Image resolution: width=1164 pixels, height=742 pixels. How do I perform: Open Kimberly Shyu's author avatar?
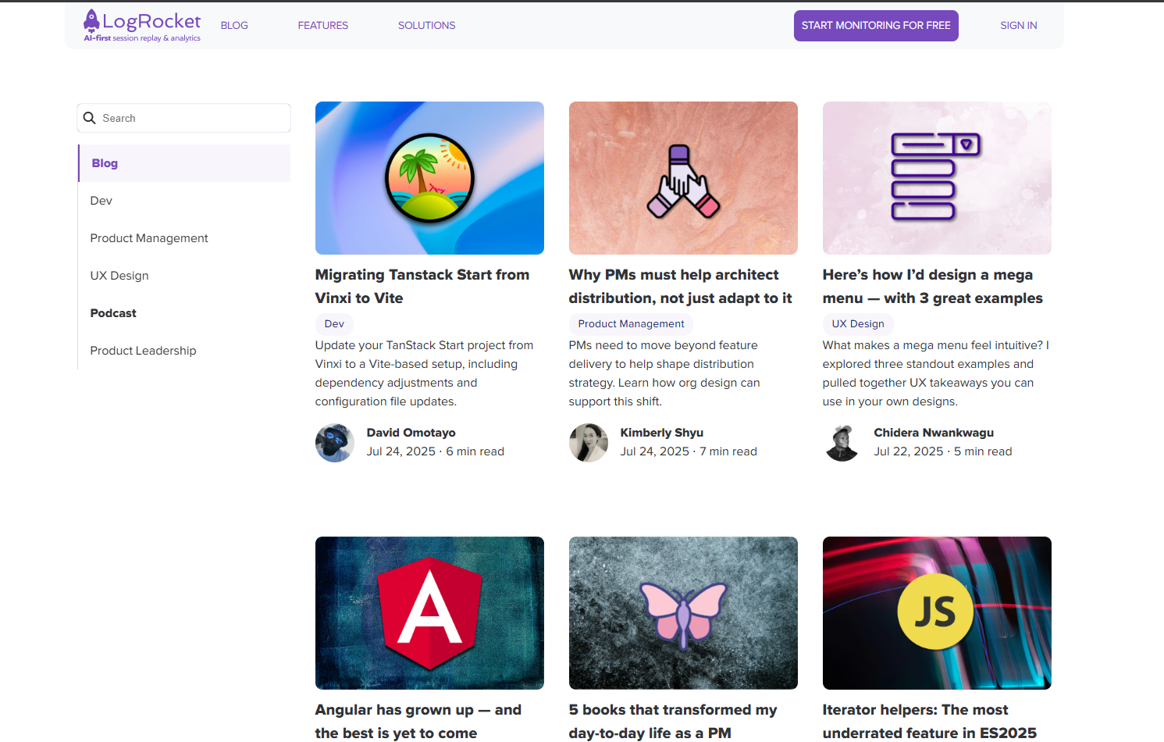coord(589,443)
